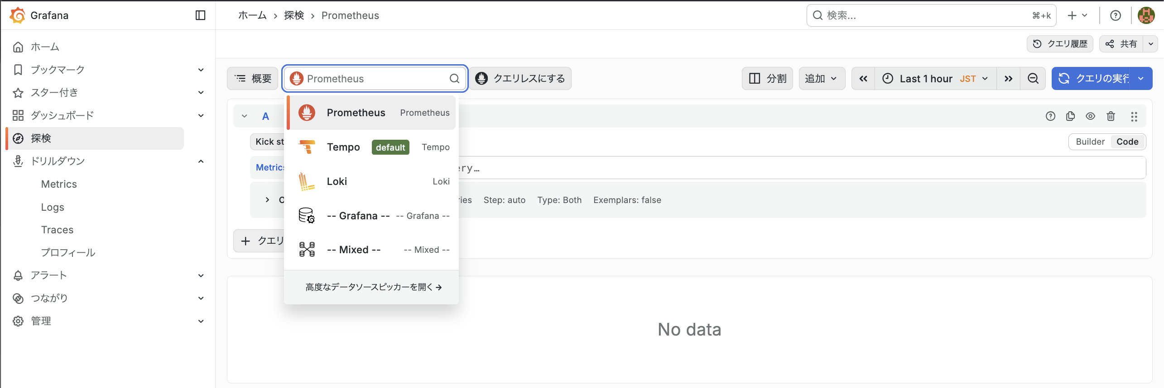Open the help question-mark icon in top bar
The image size is (1164, 388).
click(x=1116, y=16)
